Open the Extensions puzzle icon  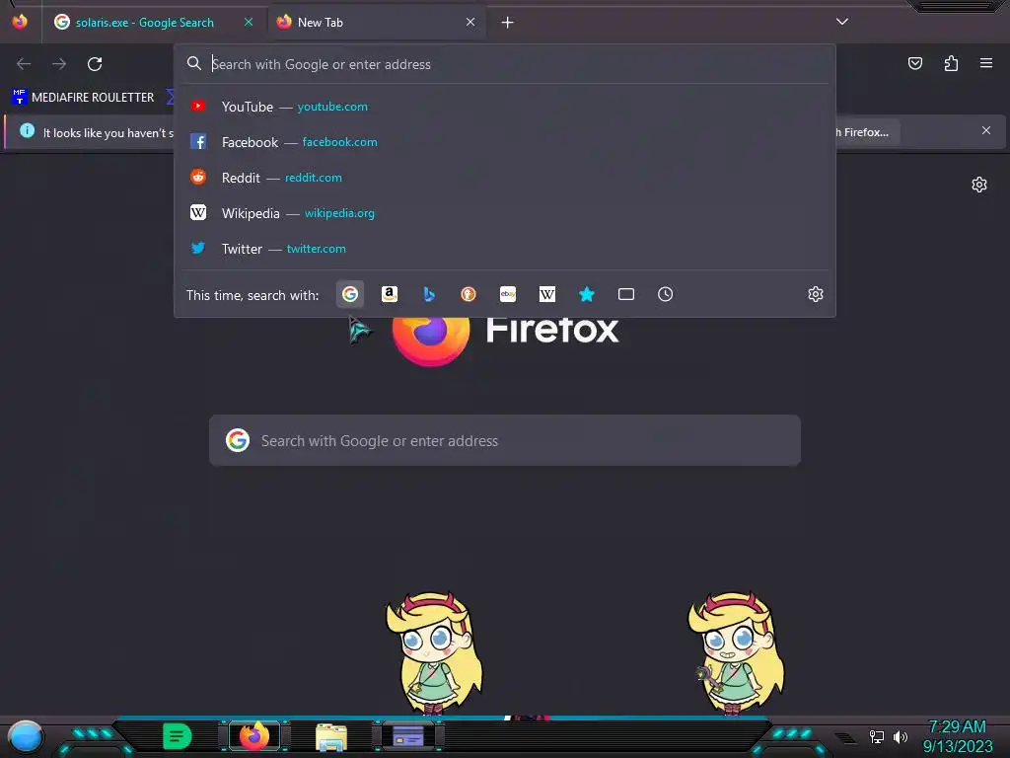tap(951, 64)
